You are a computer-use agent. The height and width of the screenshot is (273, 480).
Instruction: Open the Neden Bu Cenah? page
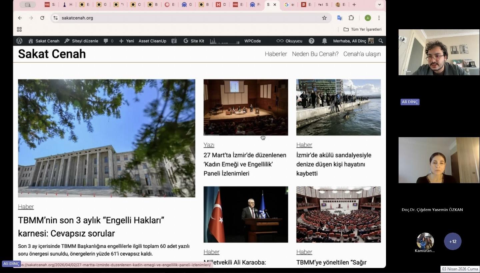tap(315, 54)
